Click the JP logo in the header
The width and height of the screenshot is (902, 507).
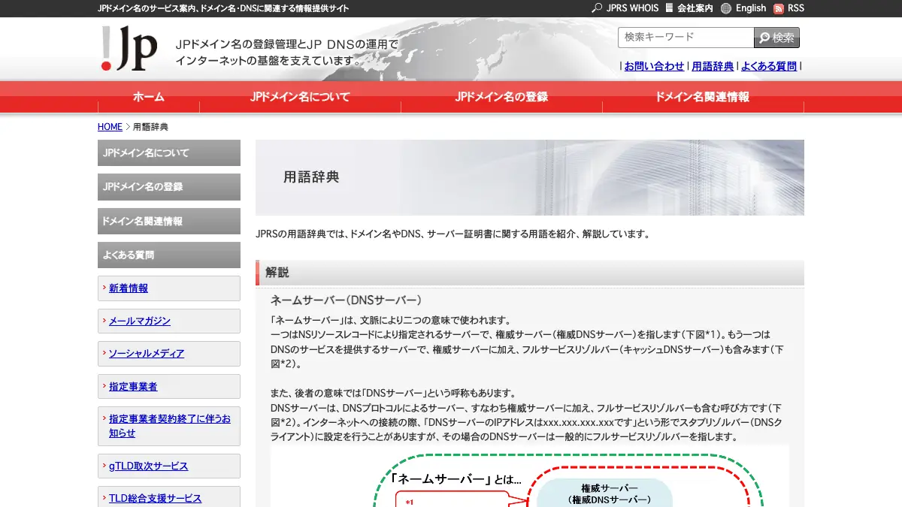click(129, 48)
